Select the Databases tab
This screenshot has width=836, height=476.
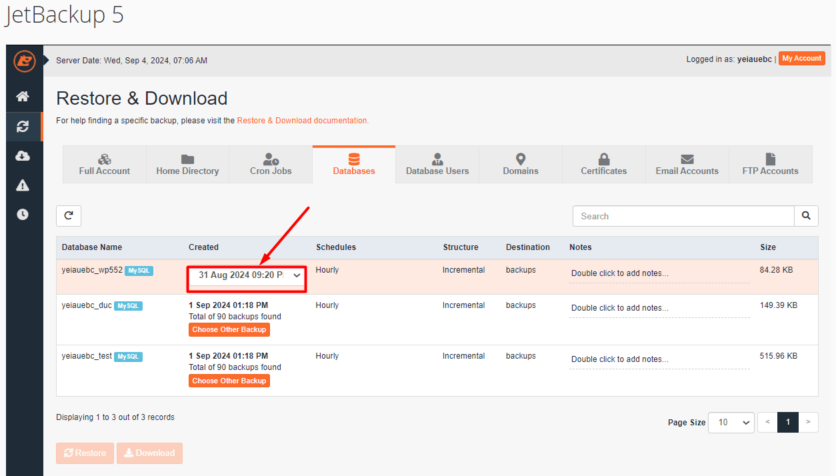coord(354,164)
